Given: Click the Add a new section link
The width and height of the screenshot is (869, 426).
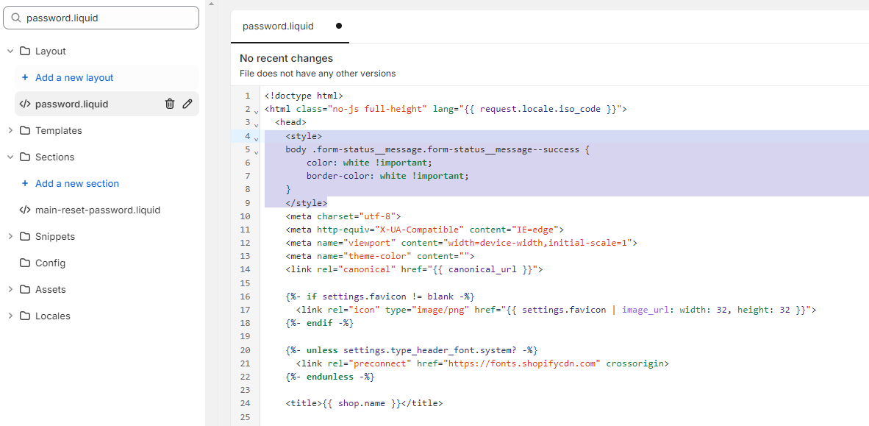Looking at the screenshot, I should (77, 183).
